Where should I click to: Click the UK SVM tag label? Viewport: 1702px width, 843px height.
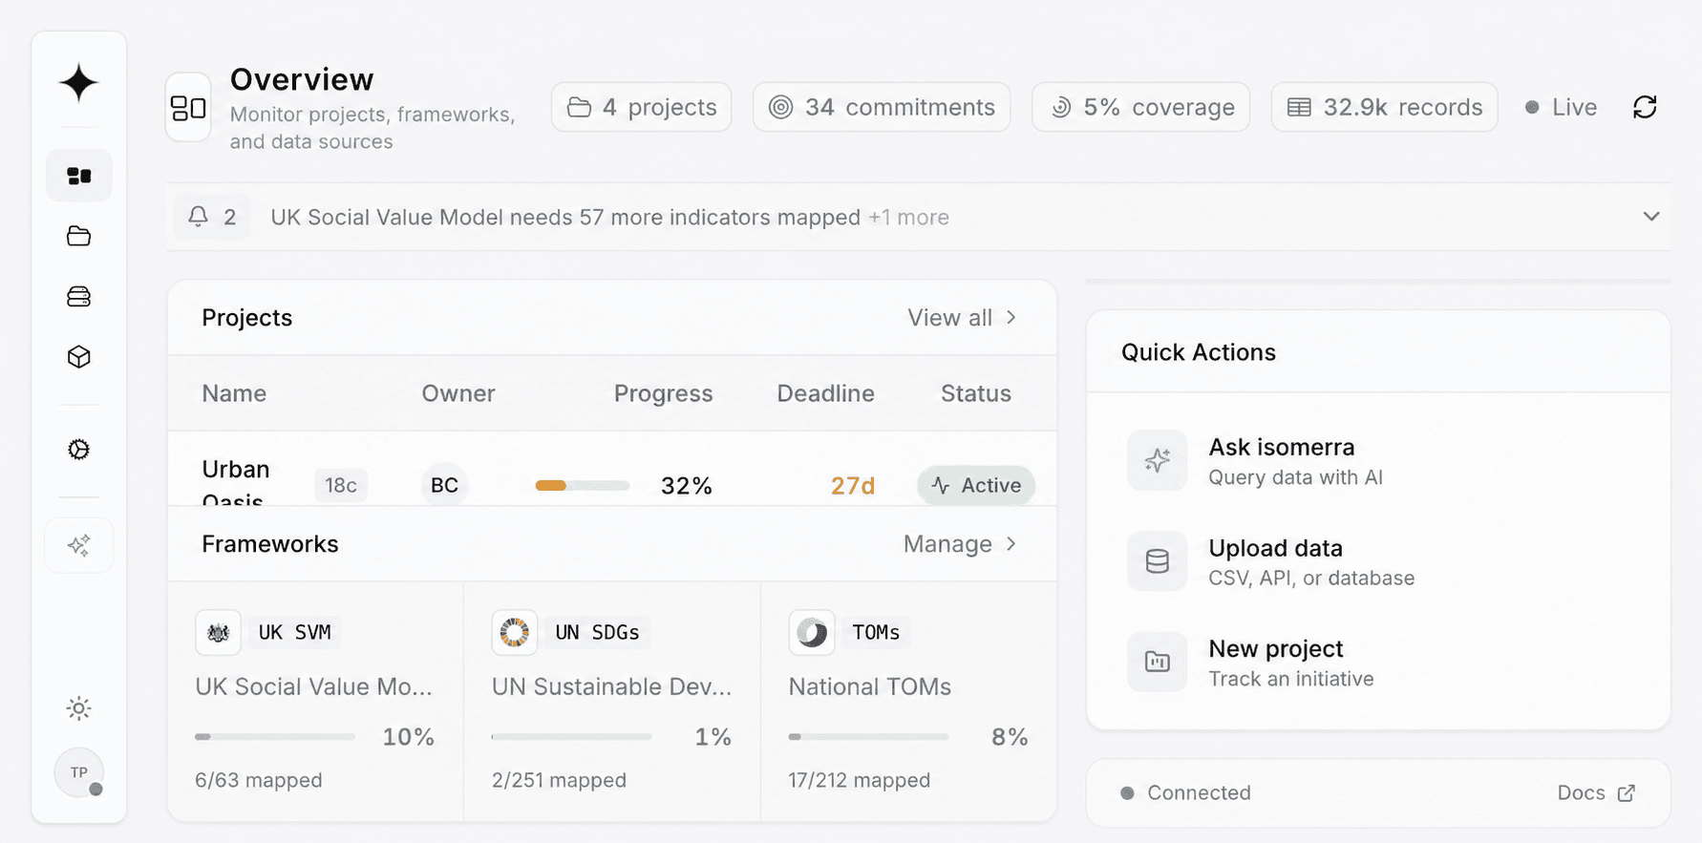pos(295,632)
